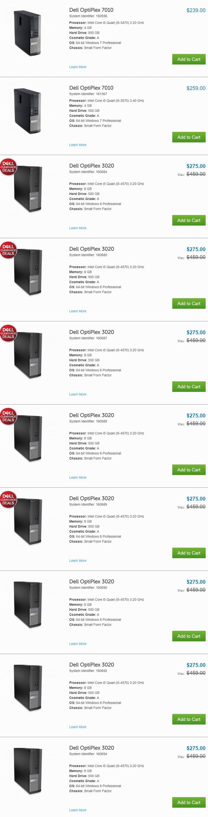Click Clearance Deals badge on system 160685
The height and width of the screenshot is (817, 208).
[8, 250]
